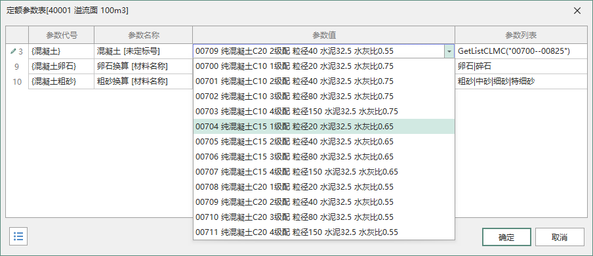Click the GetListCLMC("00700--00825") cell
The width and height of the screenshot is (593, 256).
[521, 51]
